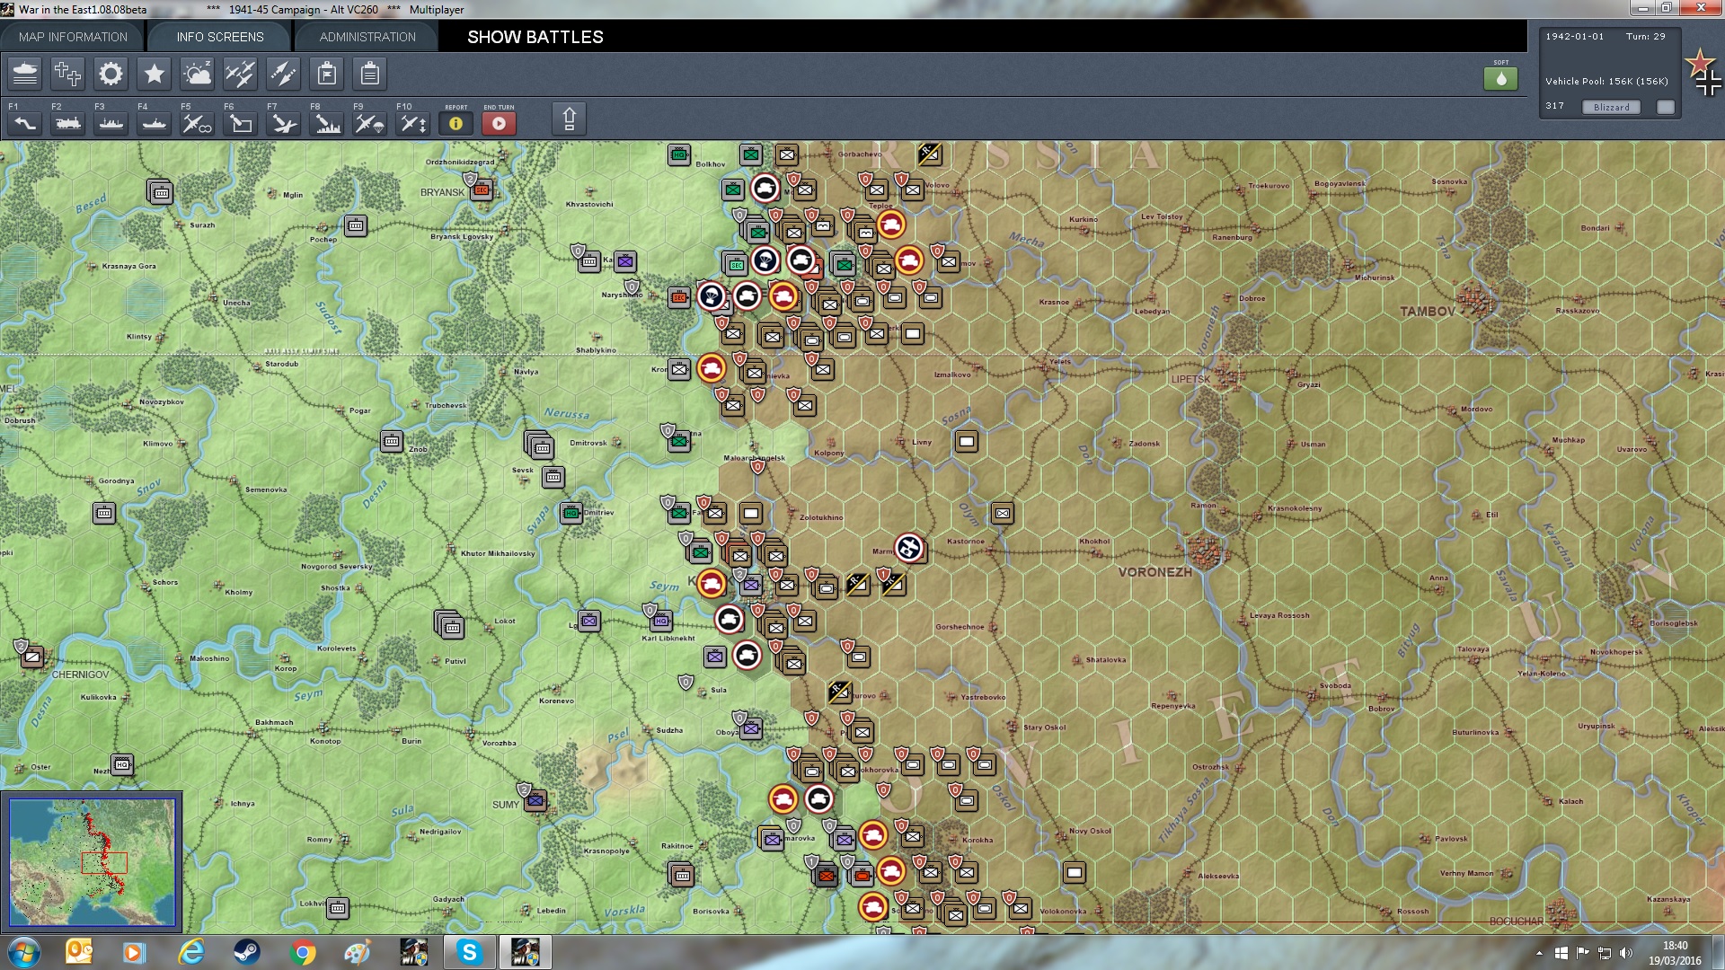Select F5 air recon mode
The image size is (1725, 970).
tap(197, 123)
